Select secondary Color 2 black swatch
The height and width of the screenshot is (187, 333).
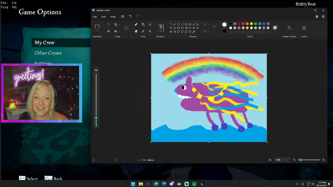tap(224, 32)
